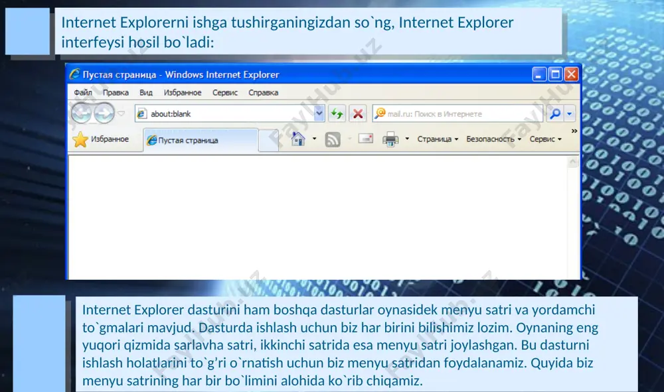Open the Страница toolbar dropdown
Screen dimensions: 664x392
pyautogui.click(x=438, y=139)
